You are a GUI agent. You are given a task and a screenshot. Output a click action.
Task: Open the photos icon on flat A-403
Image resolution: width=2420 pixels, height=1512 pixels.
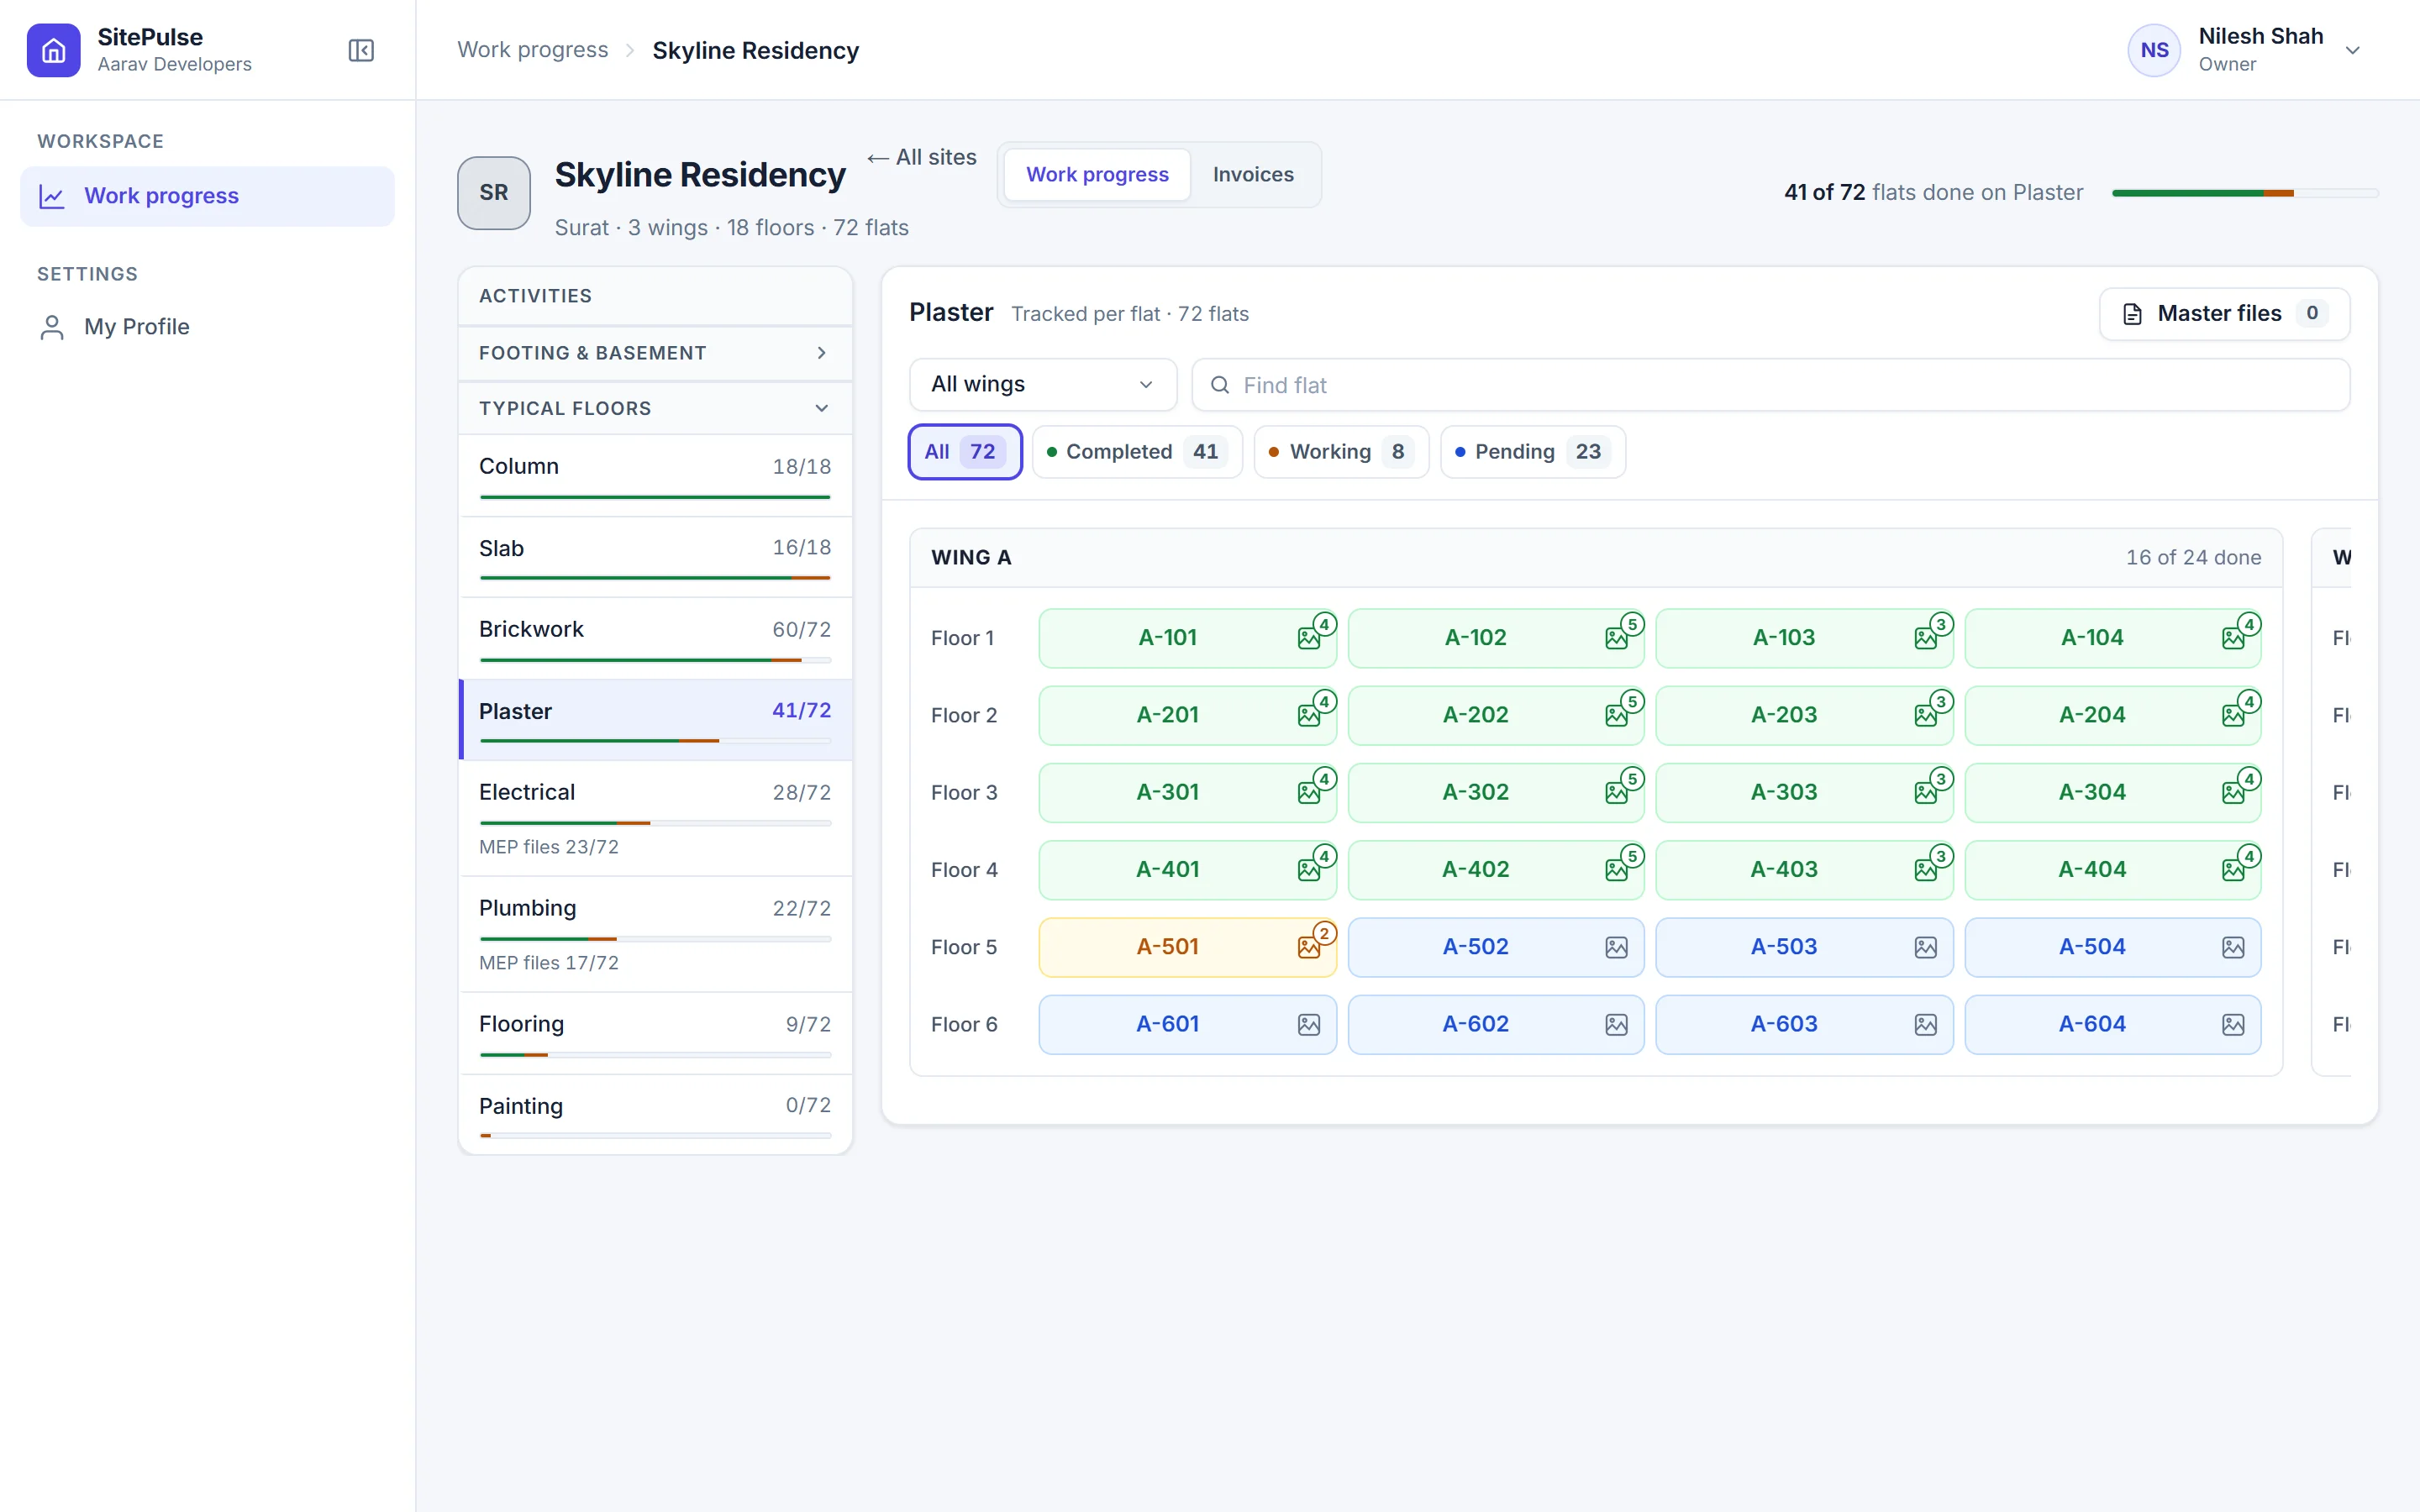click(x=1926, y=870)
